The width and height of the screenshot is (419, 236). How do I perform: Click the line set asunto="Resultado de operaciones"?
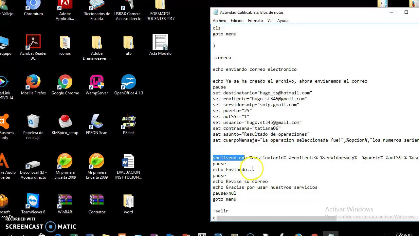coord(261,134)
